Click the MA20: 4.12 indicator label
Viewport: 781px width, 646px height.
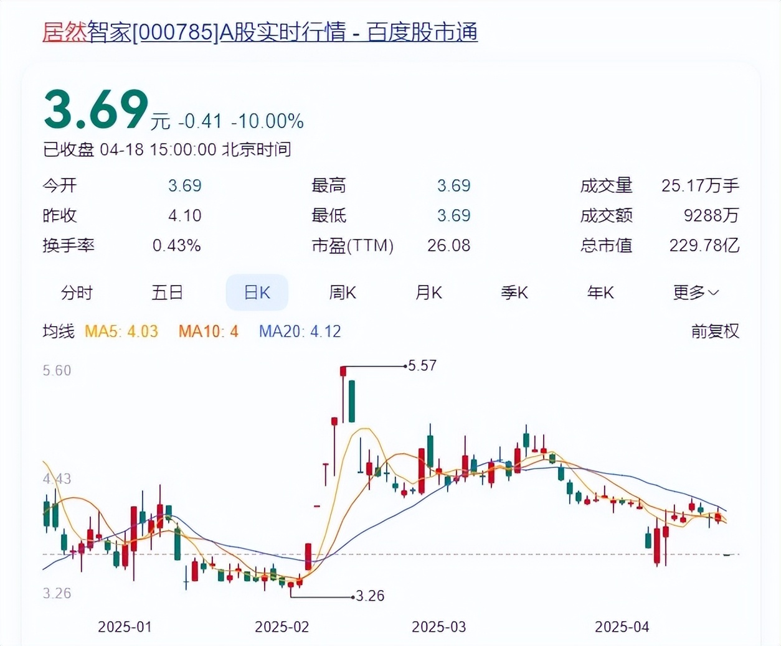300,331
